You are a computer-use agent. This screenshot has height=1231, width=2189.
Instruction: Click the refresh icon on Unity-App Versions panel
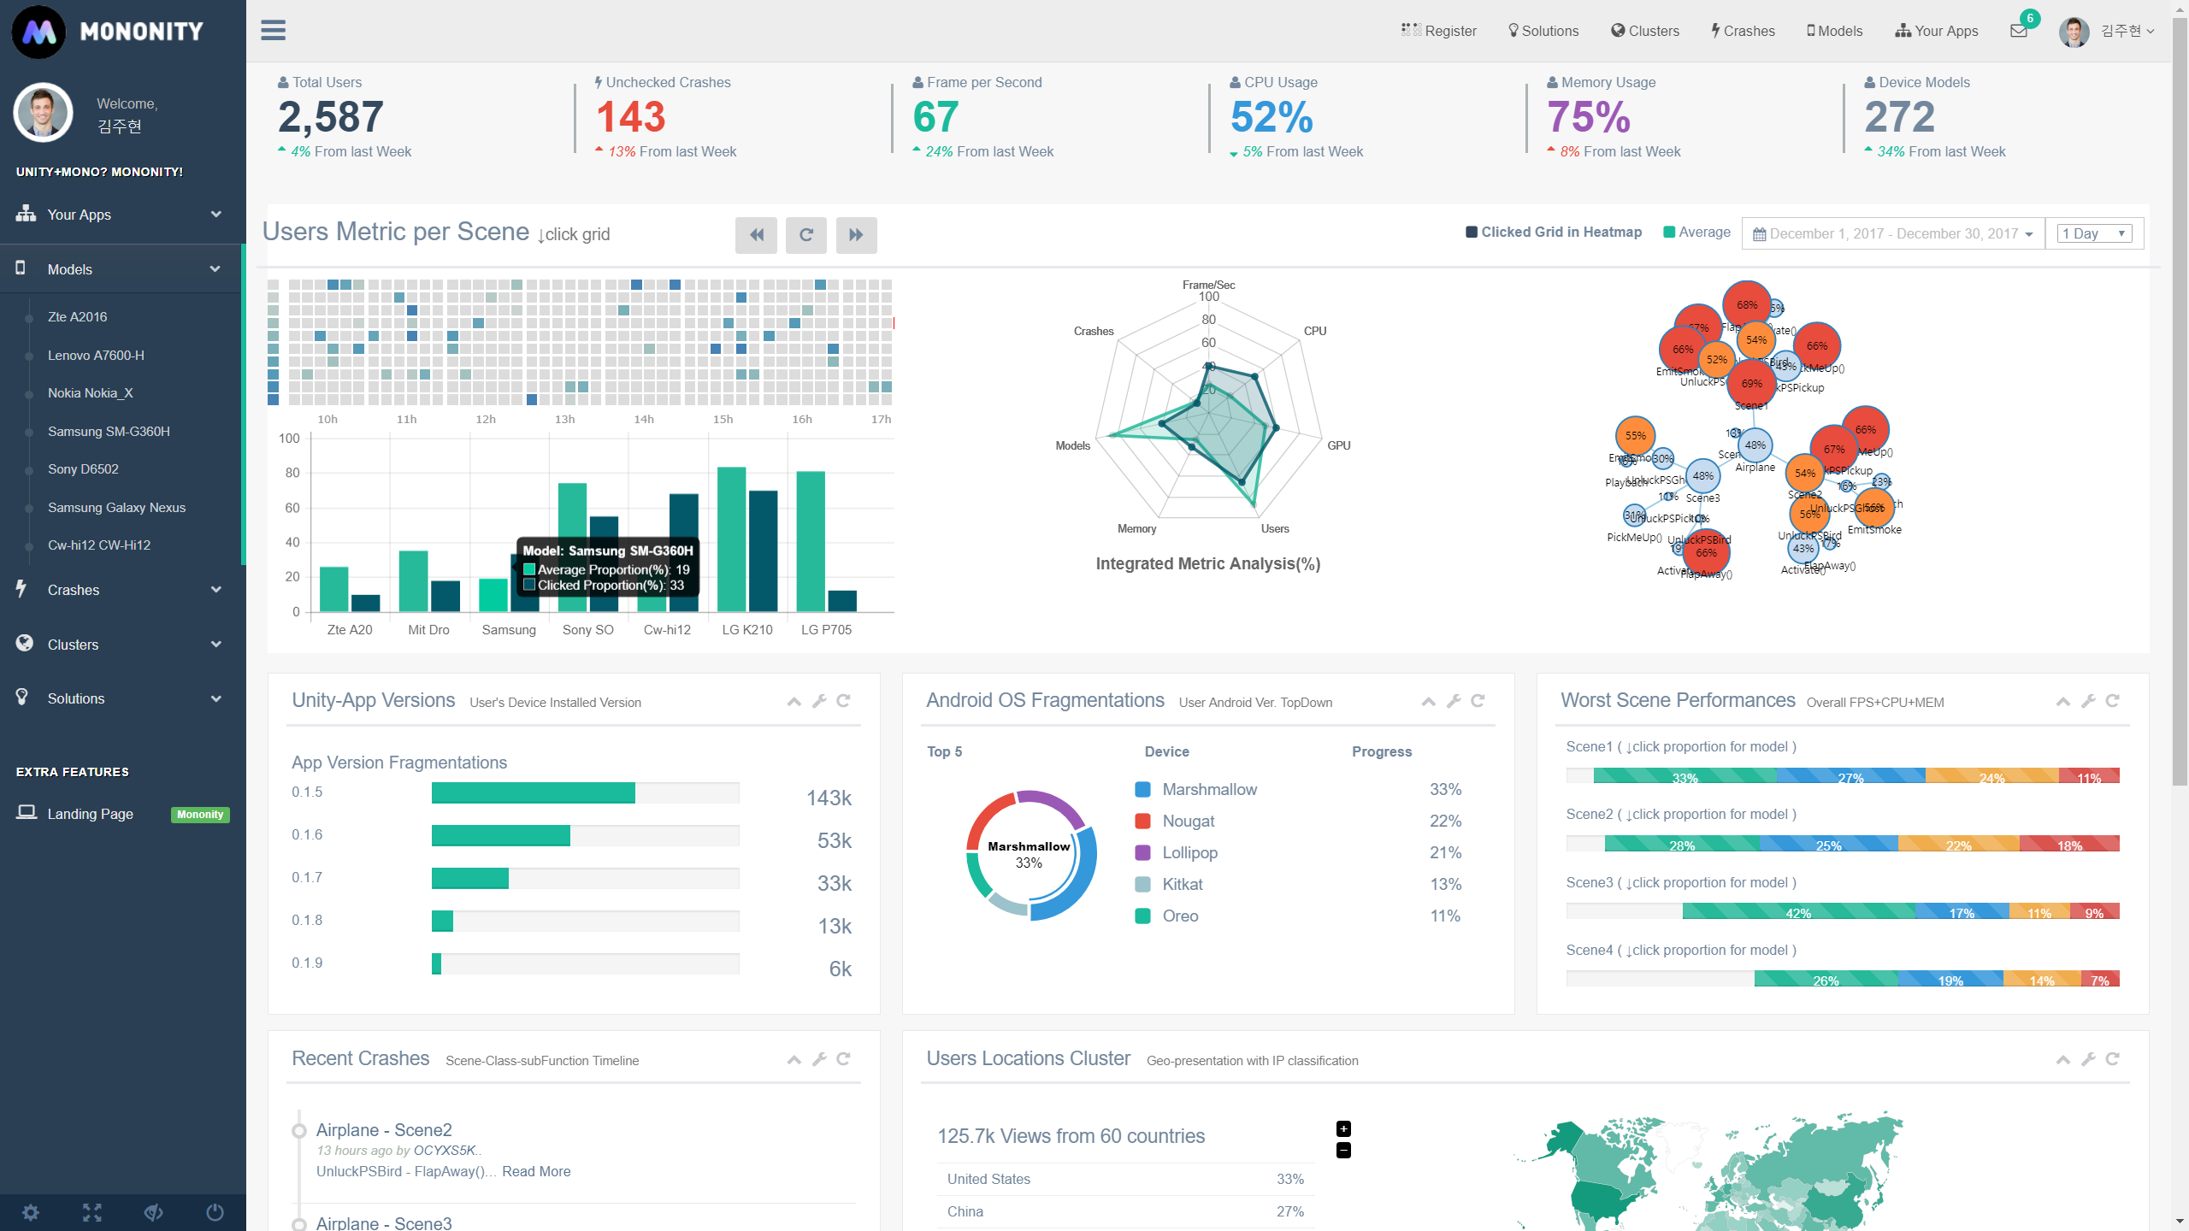843,701
